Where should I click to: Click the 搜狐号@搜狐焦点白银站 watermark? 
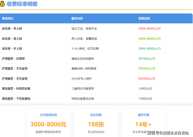point(168,133)
